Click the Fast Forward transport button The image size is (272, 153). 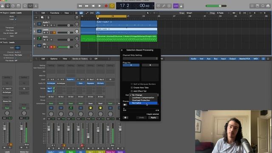click(87, 6)
